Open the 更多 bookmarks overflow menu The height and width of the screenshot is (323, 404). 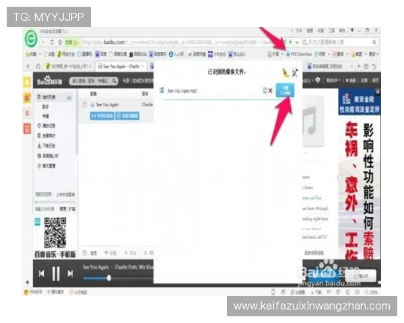coord(374,54)
